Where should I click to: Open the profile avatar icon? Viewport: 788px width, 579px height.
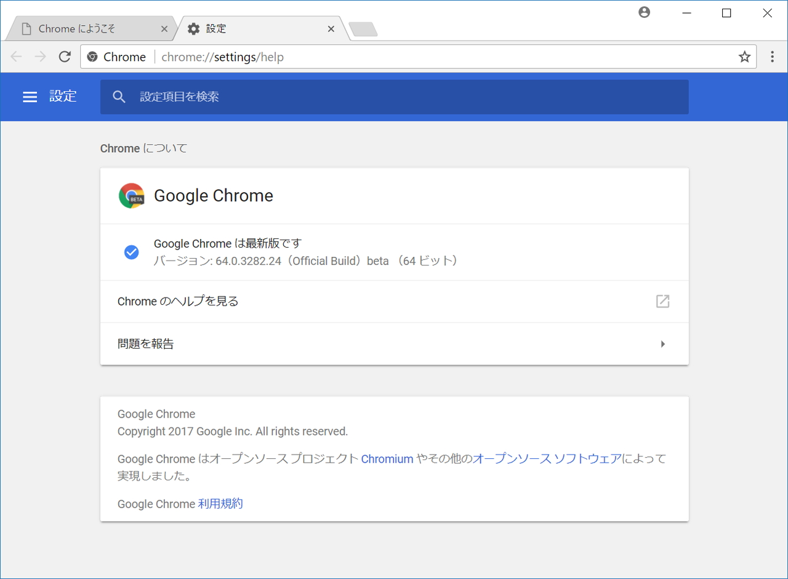pos(644,12)
